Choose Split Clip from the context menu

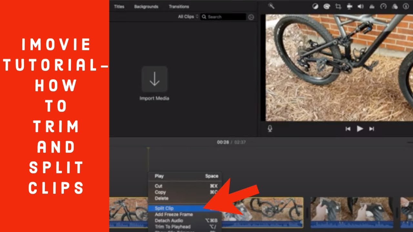(x=165, y=208)
